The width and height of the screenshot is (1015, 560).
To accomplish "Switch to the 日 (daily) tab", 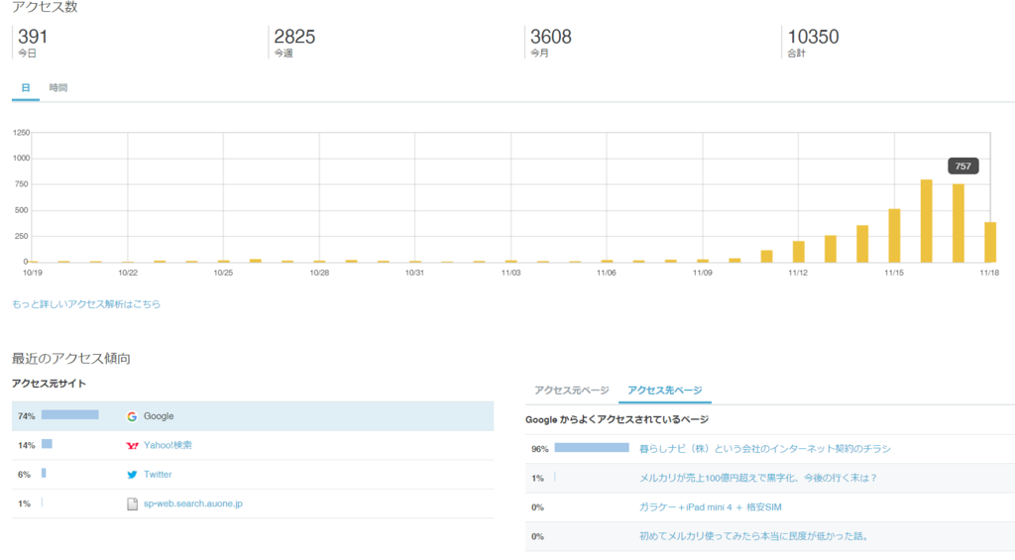I will coord(26,88).
